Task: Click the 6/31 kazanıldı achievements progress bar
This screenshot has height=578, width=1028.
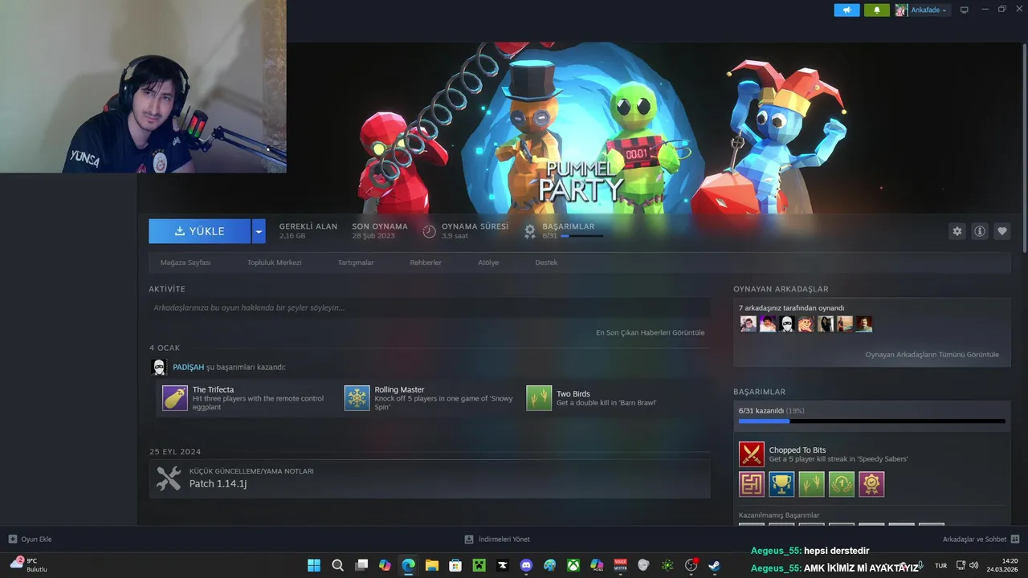Action: pyautogui.click(x=871, y=421)
